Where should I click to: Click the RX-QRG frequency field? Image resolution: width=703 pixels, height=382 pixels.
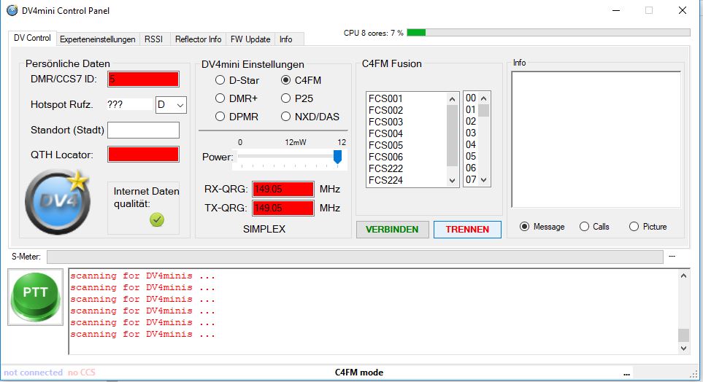coord(283,190)
